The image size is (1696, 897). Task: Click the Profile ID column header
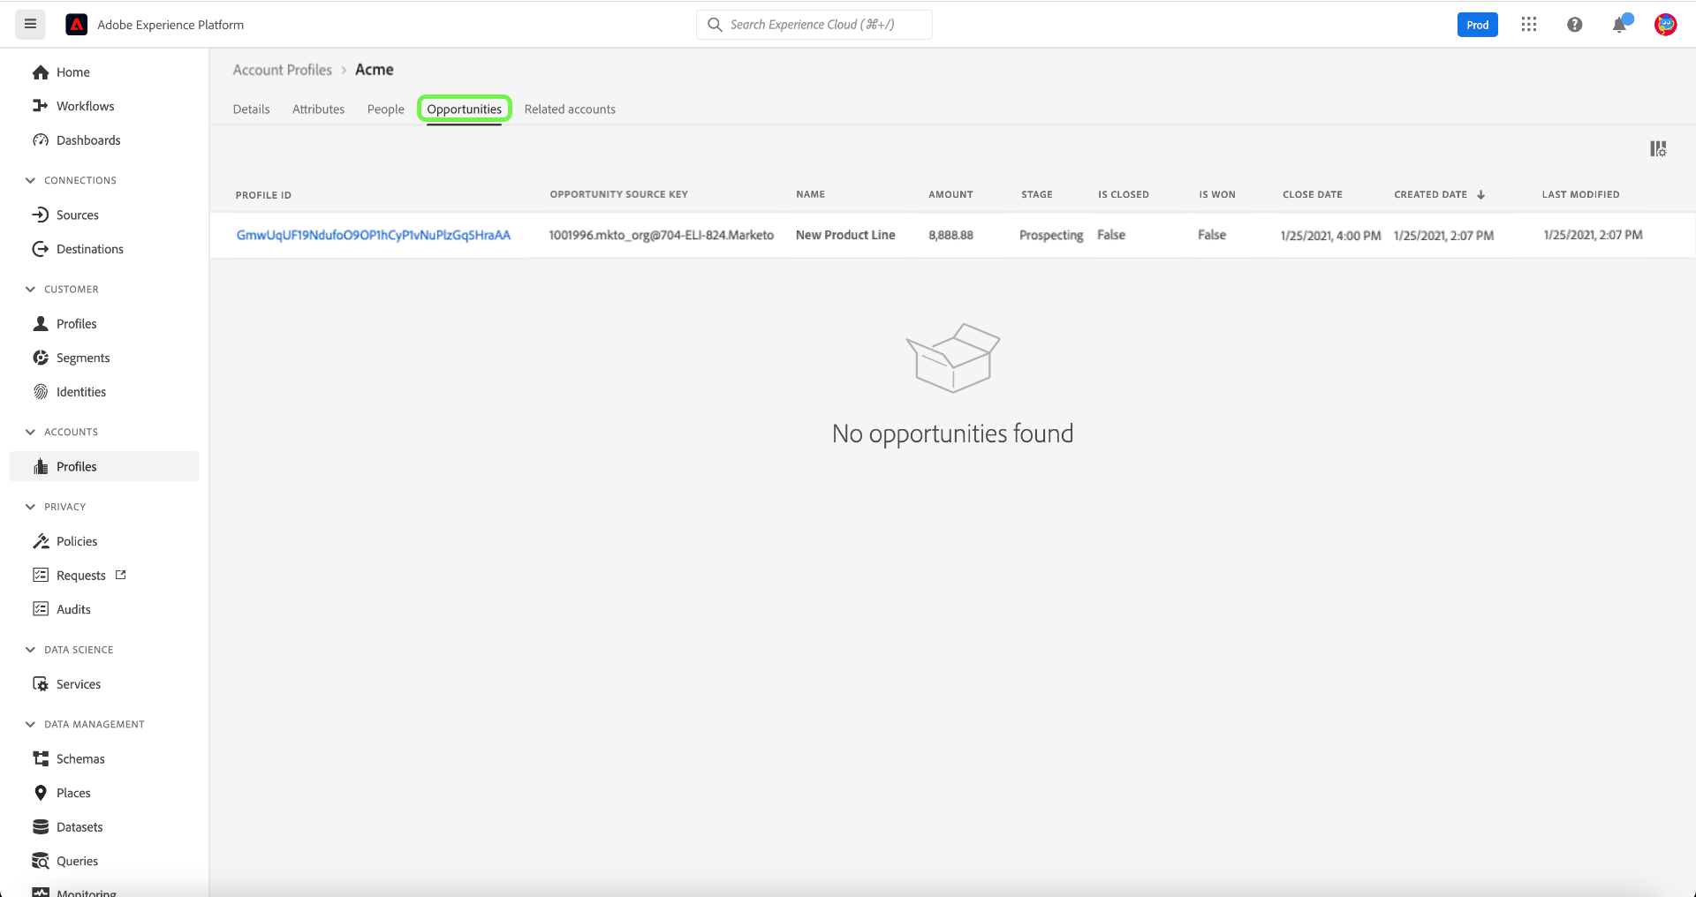pyautogui.click(x=263, y=195)
